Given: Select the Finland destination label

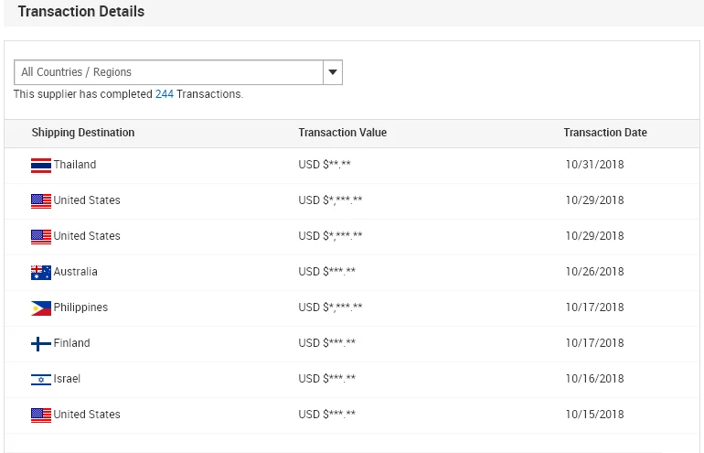Looking at the screenshot, I should coord(71,343).
